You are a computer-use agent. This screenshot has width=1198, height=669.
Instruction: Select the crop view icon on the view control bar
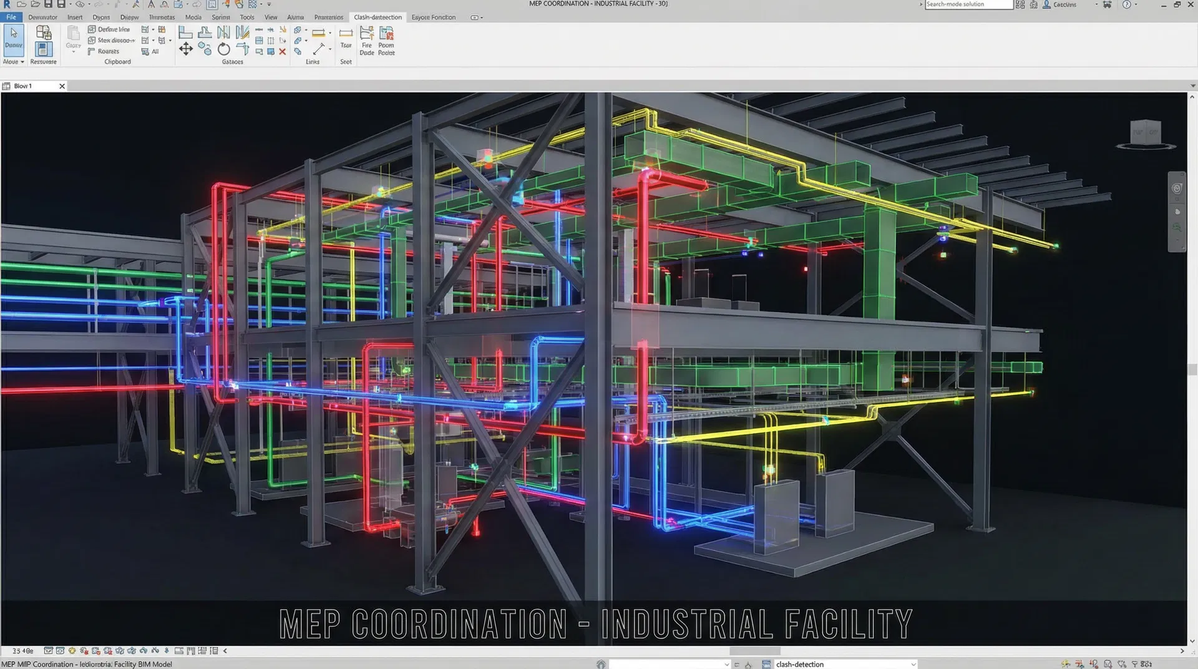tap(180, 651)
